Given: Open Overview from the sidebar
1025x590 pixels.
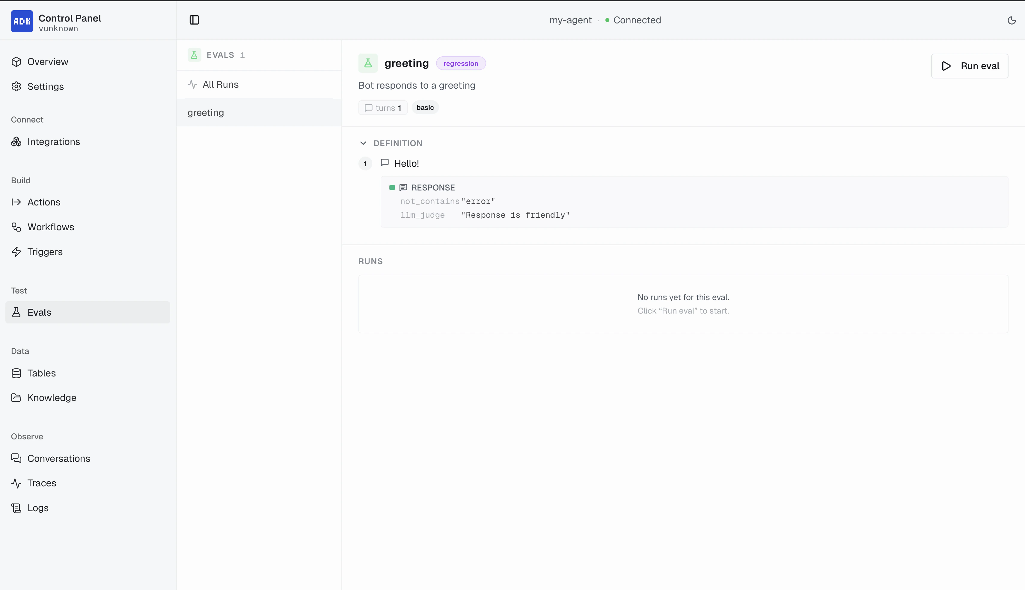Looking at the screenshot, I should [x=48, y=62].
